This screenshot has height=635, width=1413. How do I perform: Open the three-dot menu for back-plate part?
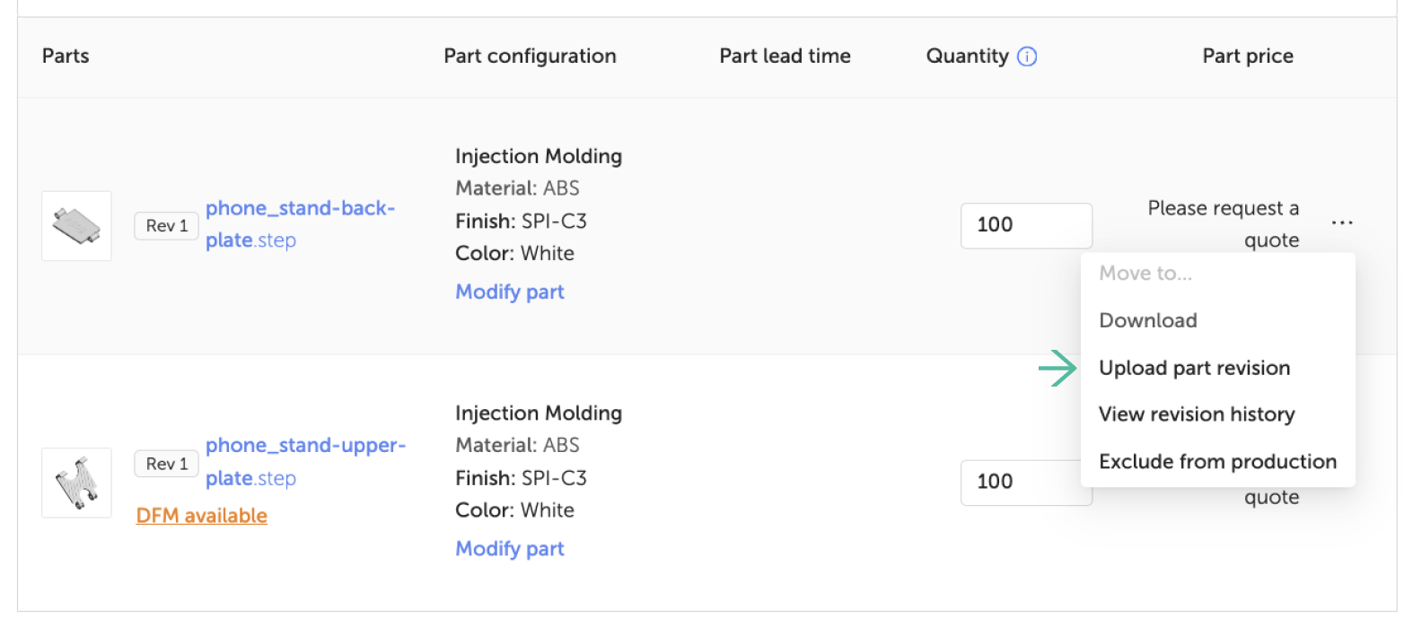1342,222
